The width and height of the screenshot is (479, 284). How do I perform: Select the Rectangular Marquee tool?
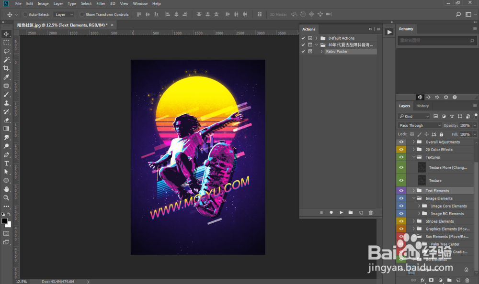point(6,43)
